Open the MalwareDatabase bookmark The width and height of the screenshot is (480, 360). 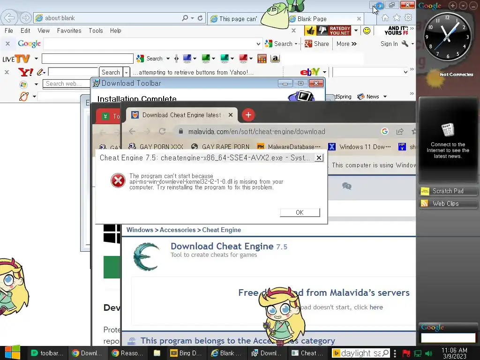point(289,147)
